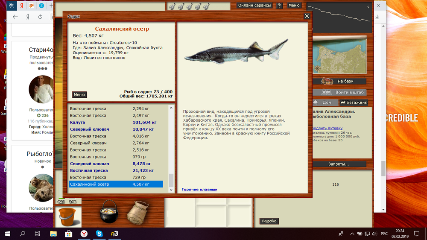Click the Дом button
Image resolution: width=427 pixels, height=240 pixels.
pyautogui.click(x=325, y=102)
